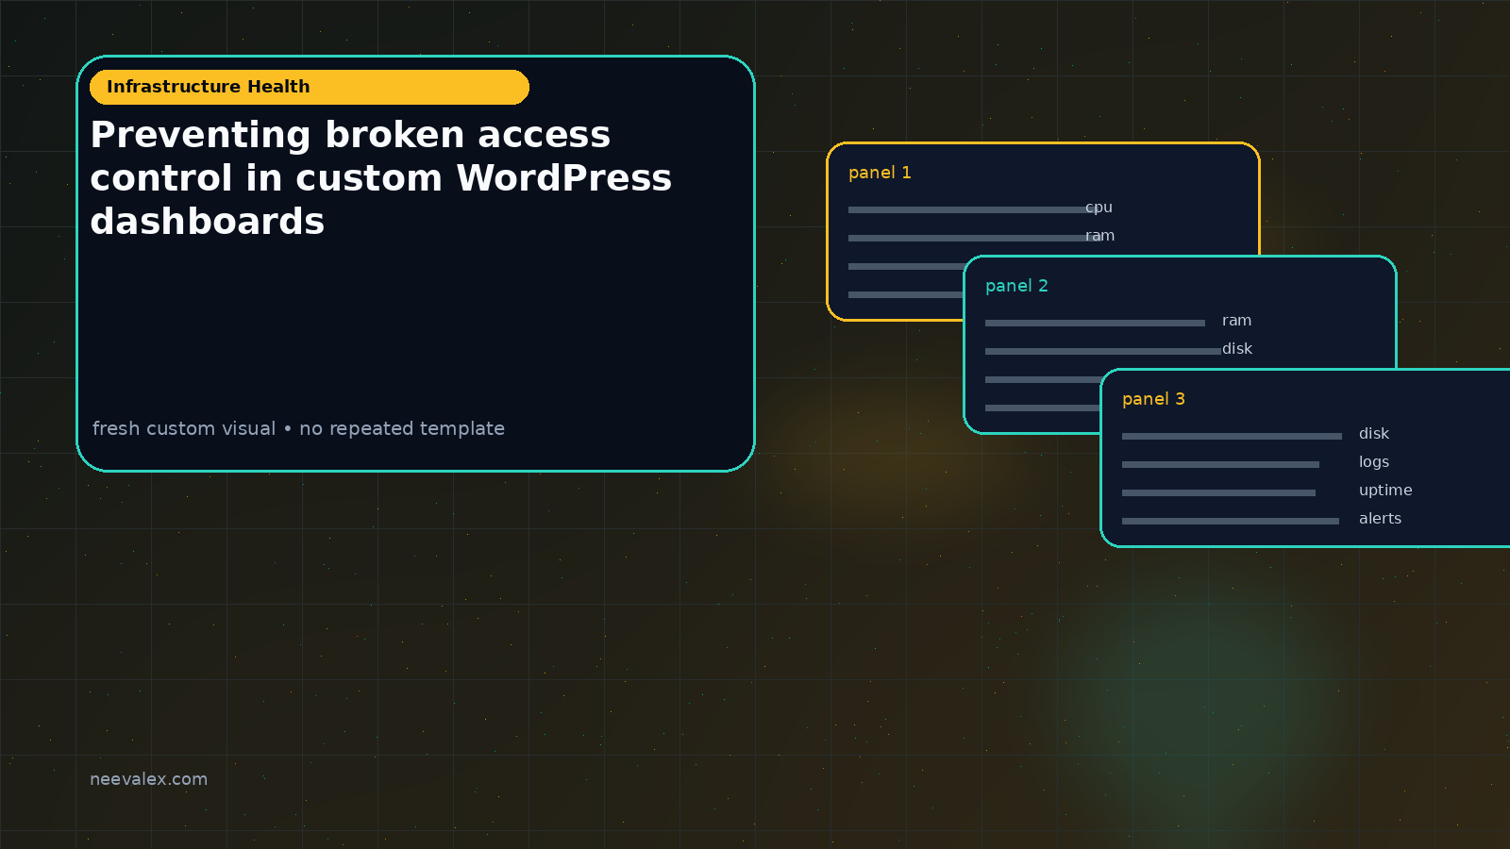Open the neevalex.com link

click(148, 779)
